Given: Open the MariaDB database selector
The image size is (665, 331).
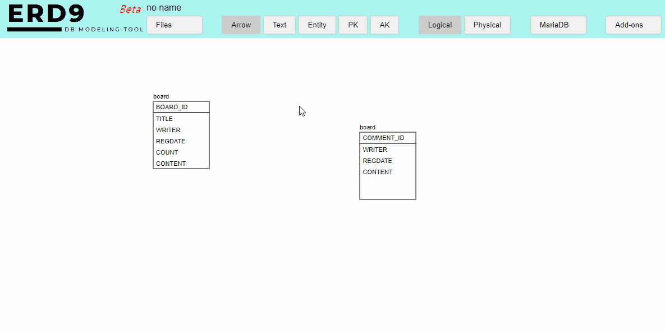Looking at the screenshot, I should 558,25.
